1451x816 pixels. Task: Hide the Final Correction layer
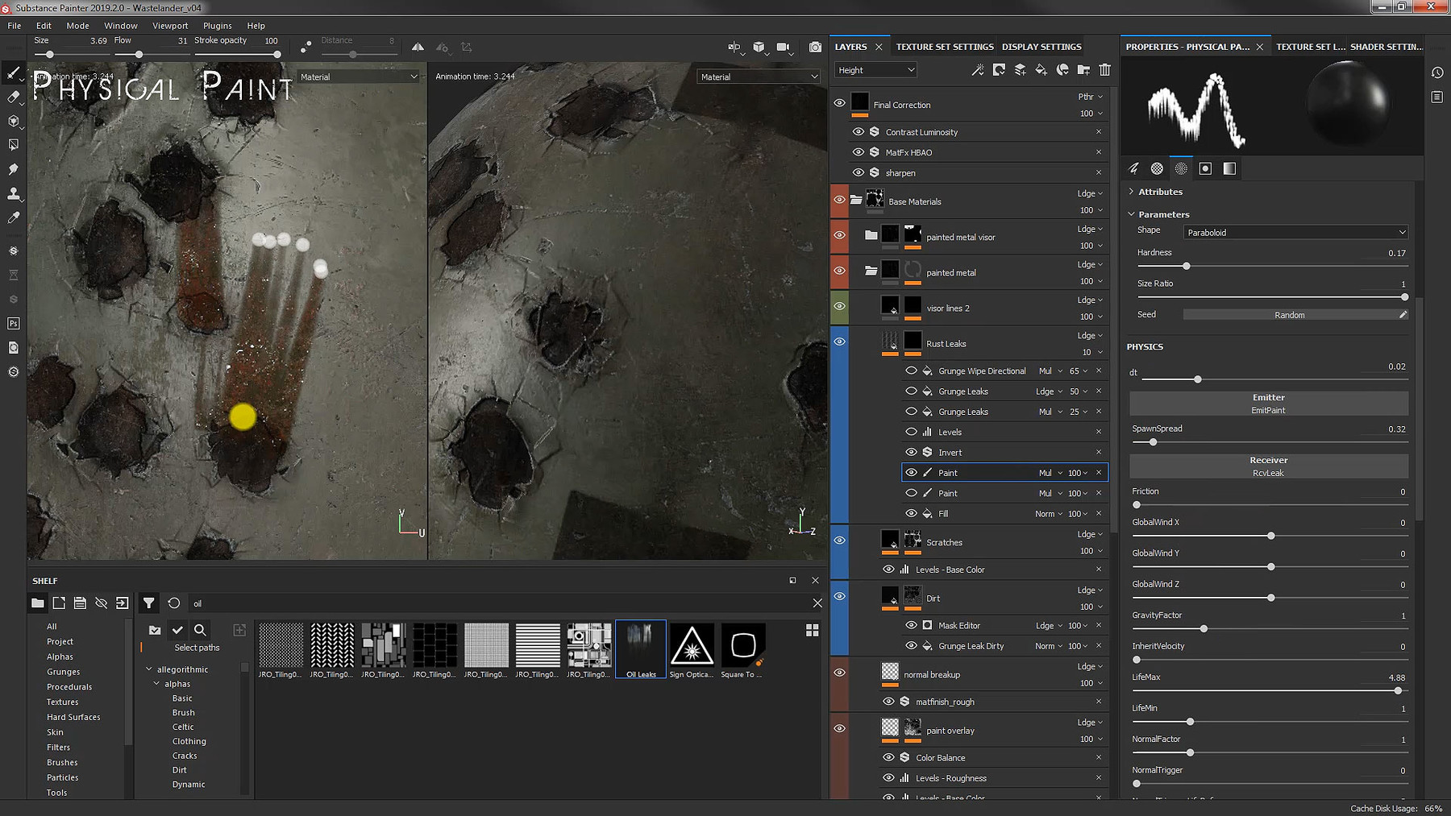839,103
